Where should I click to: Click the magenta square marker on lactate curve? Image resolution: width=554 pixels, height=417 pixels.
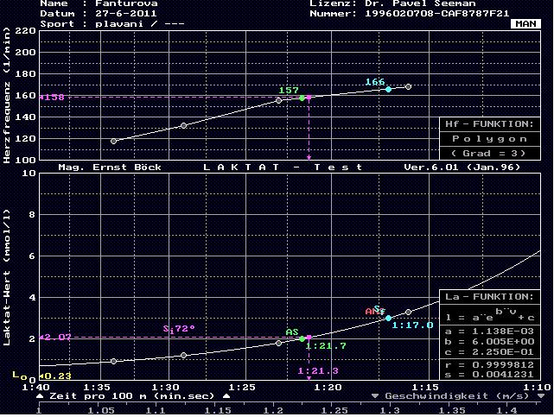pyautogui.click(x=309, y=338)
